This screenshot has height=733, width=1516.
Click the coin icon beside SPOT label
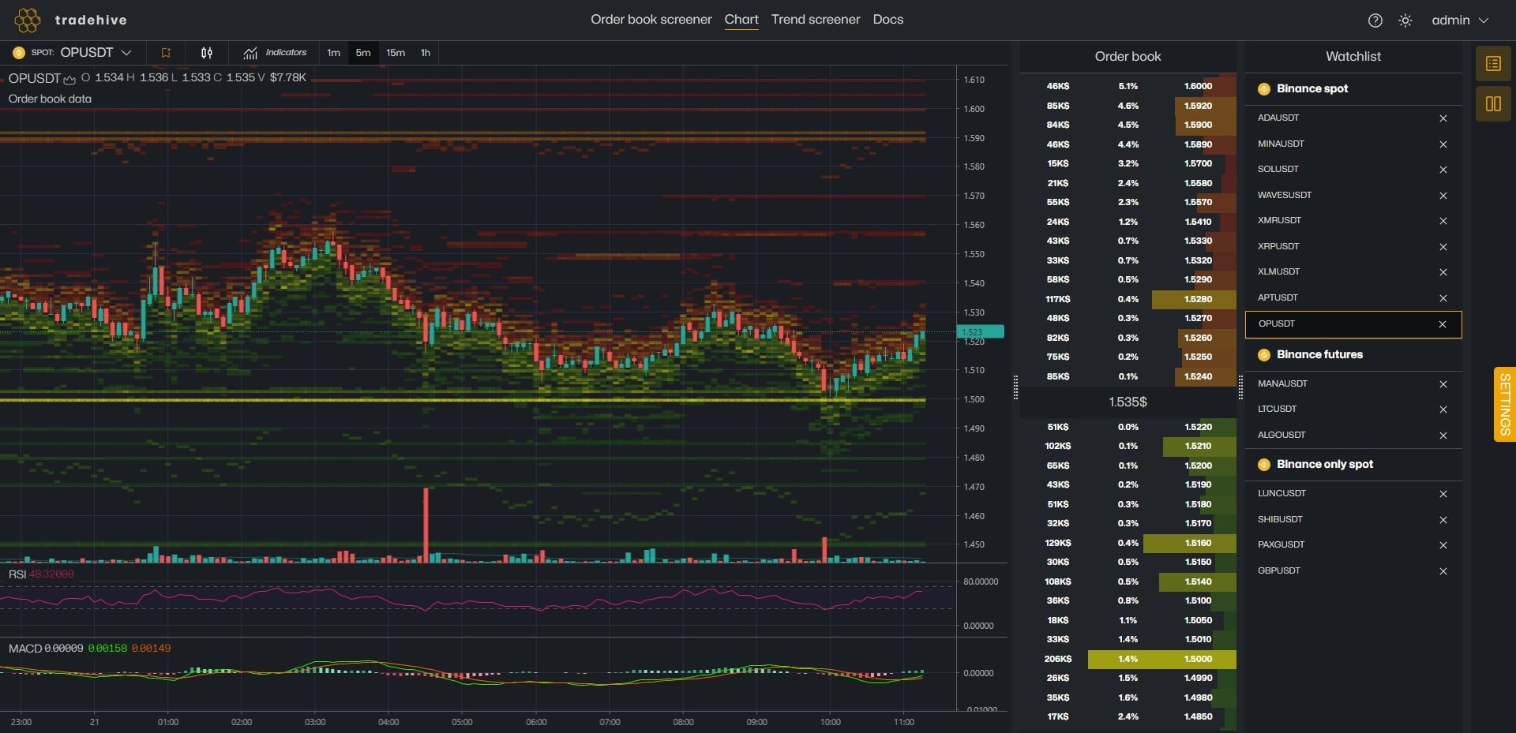19,53
